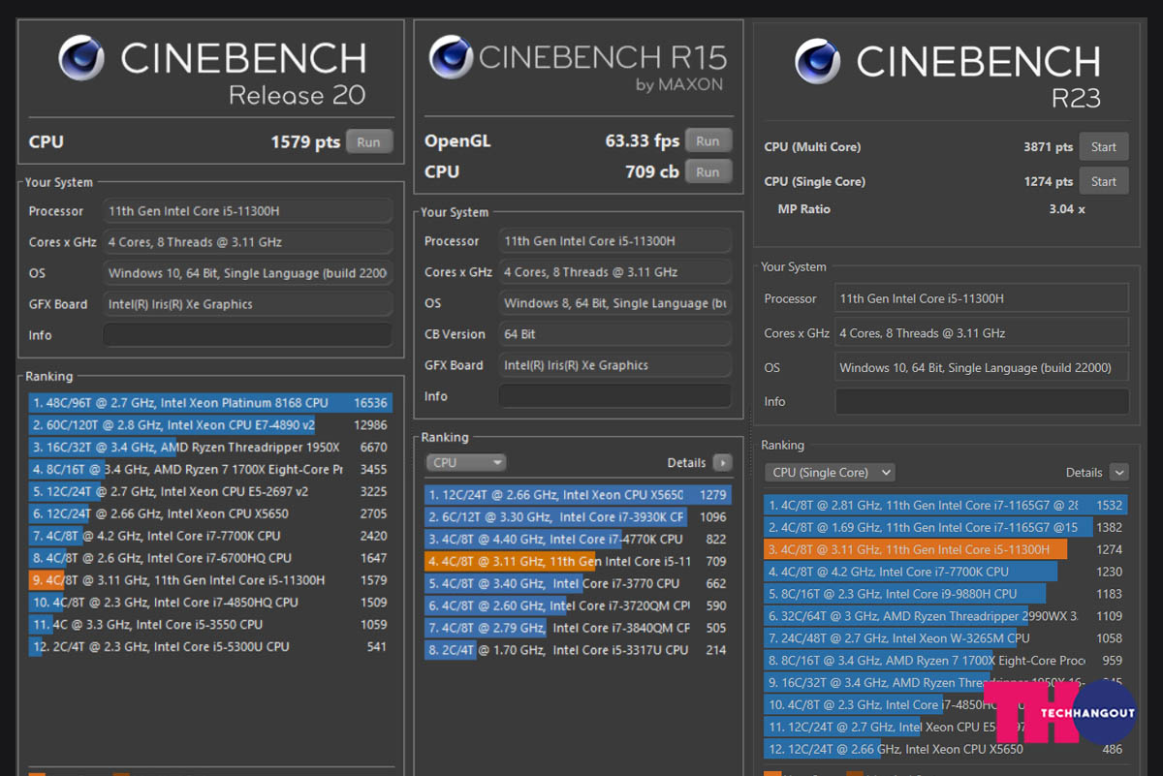Click the Info field in Cinebench R20
This screenshot has width=1163, height=776.
(247, 335)
